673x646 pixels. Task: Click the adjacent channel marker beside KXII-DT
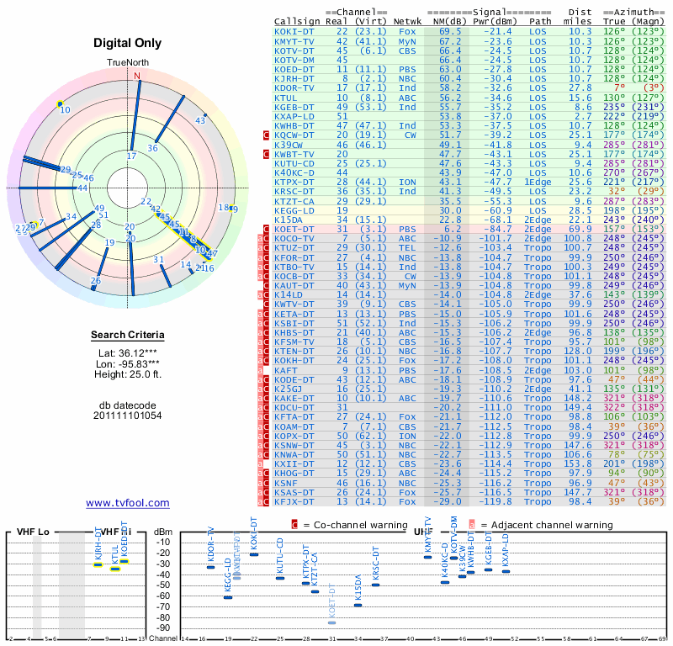[260, 464]
